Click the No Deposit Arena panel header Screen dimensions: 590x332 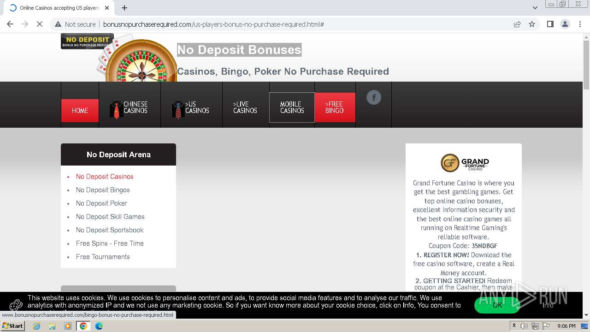(x=118, y=154)
